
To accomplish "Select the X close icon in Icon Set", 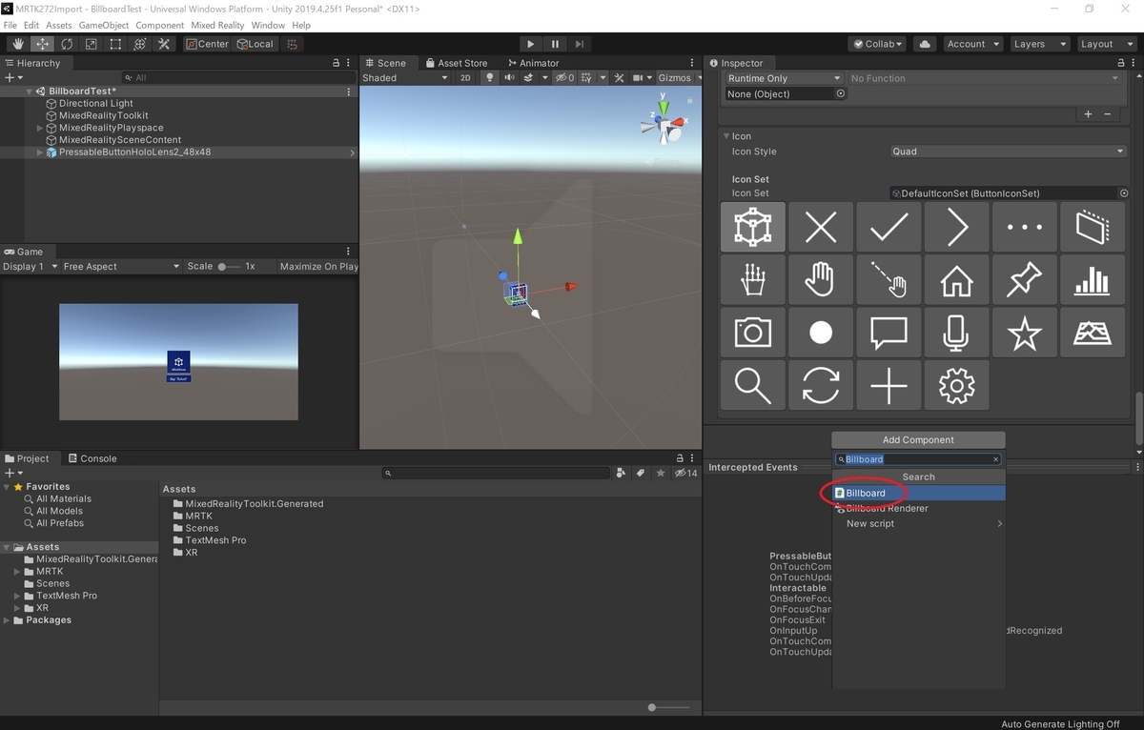I will [821, 227].
